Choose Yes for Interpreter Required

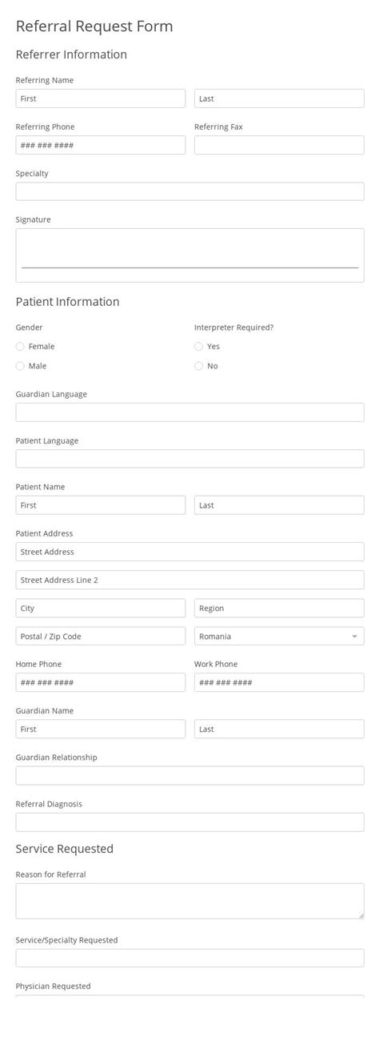pos(198,347)
